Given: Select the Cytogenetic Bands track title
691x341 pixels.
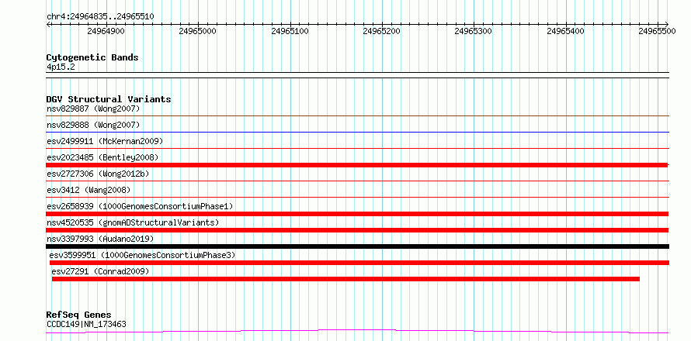Looking at the screenshot, I should click(x=92, y=57).
